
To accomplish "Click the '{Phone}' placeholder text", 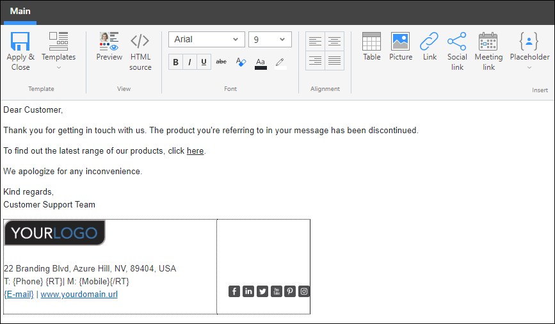I will (28, 282).
